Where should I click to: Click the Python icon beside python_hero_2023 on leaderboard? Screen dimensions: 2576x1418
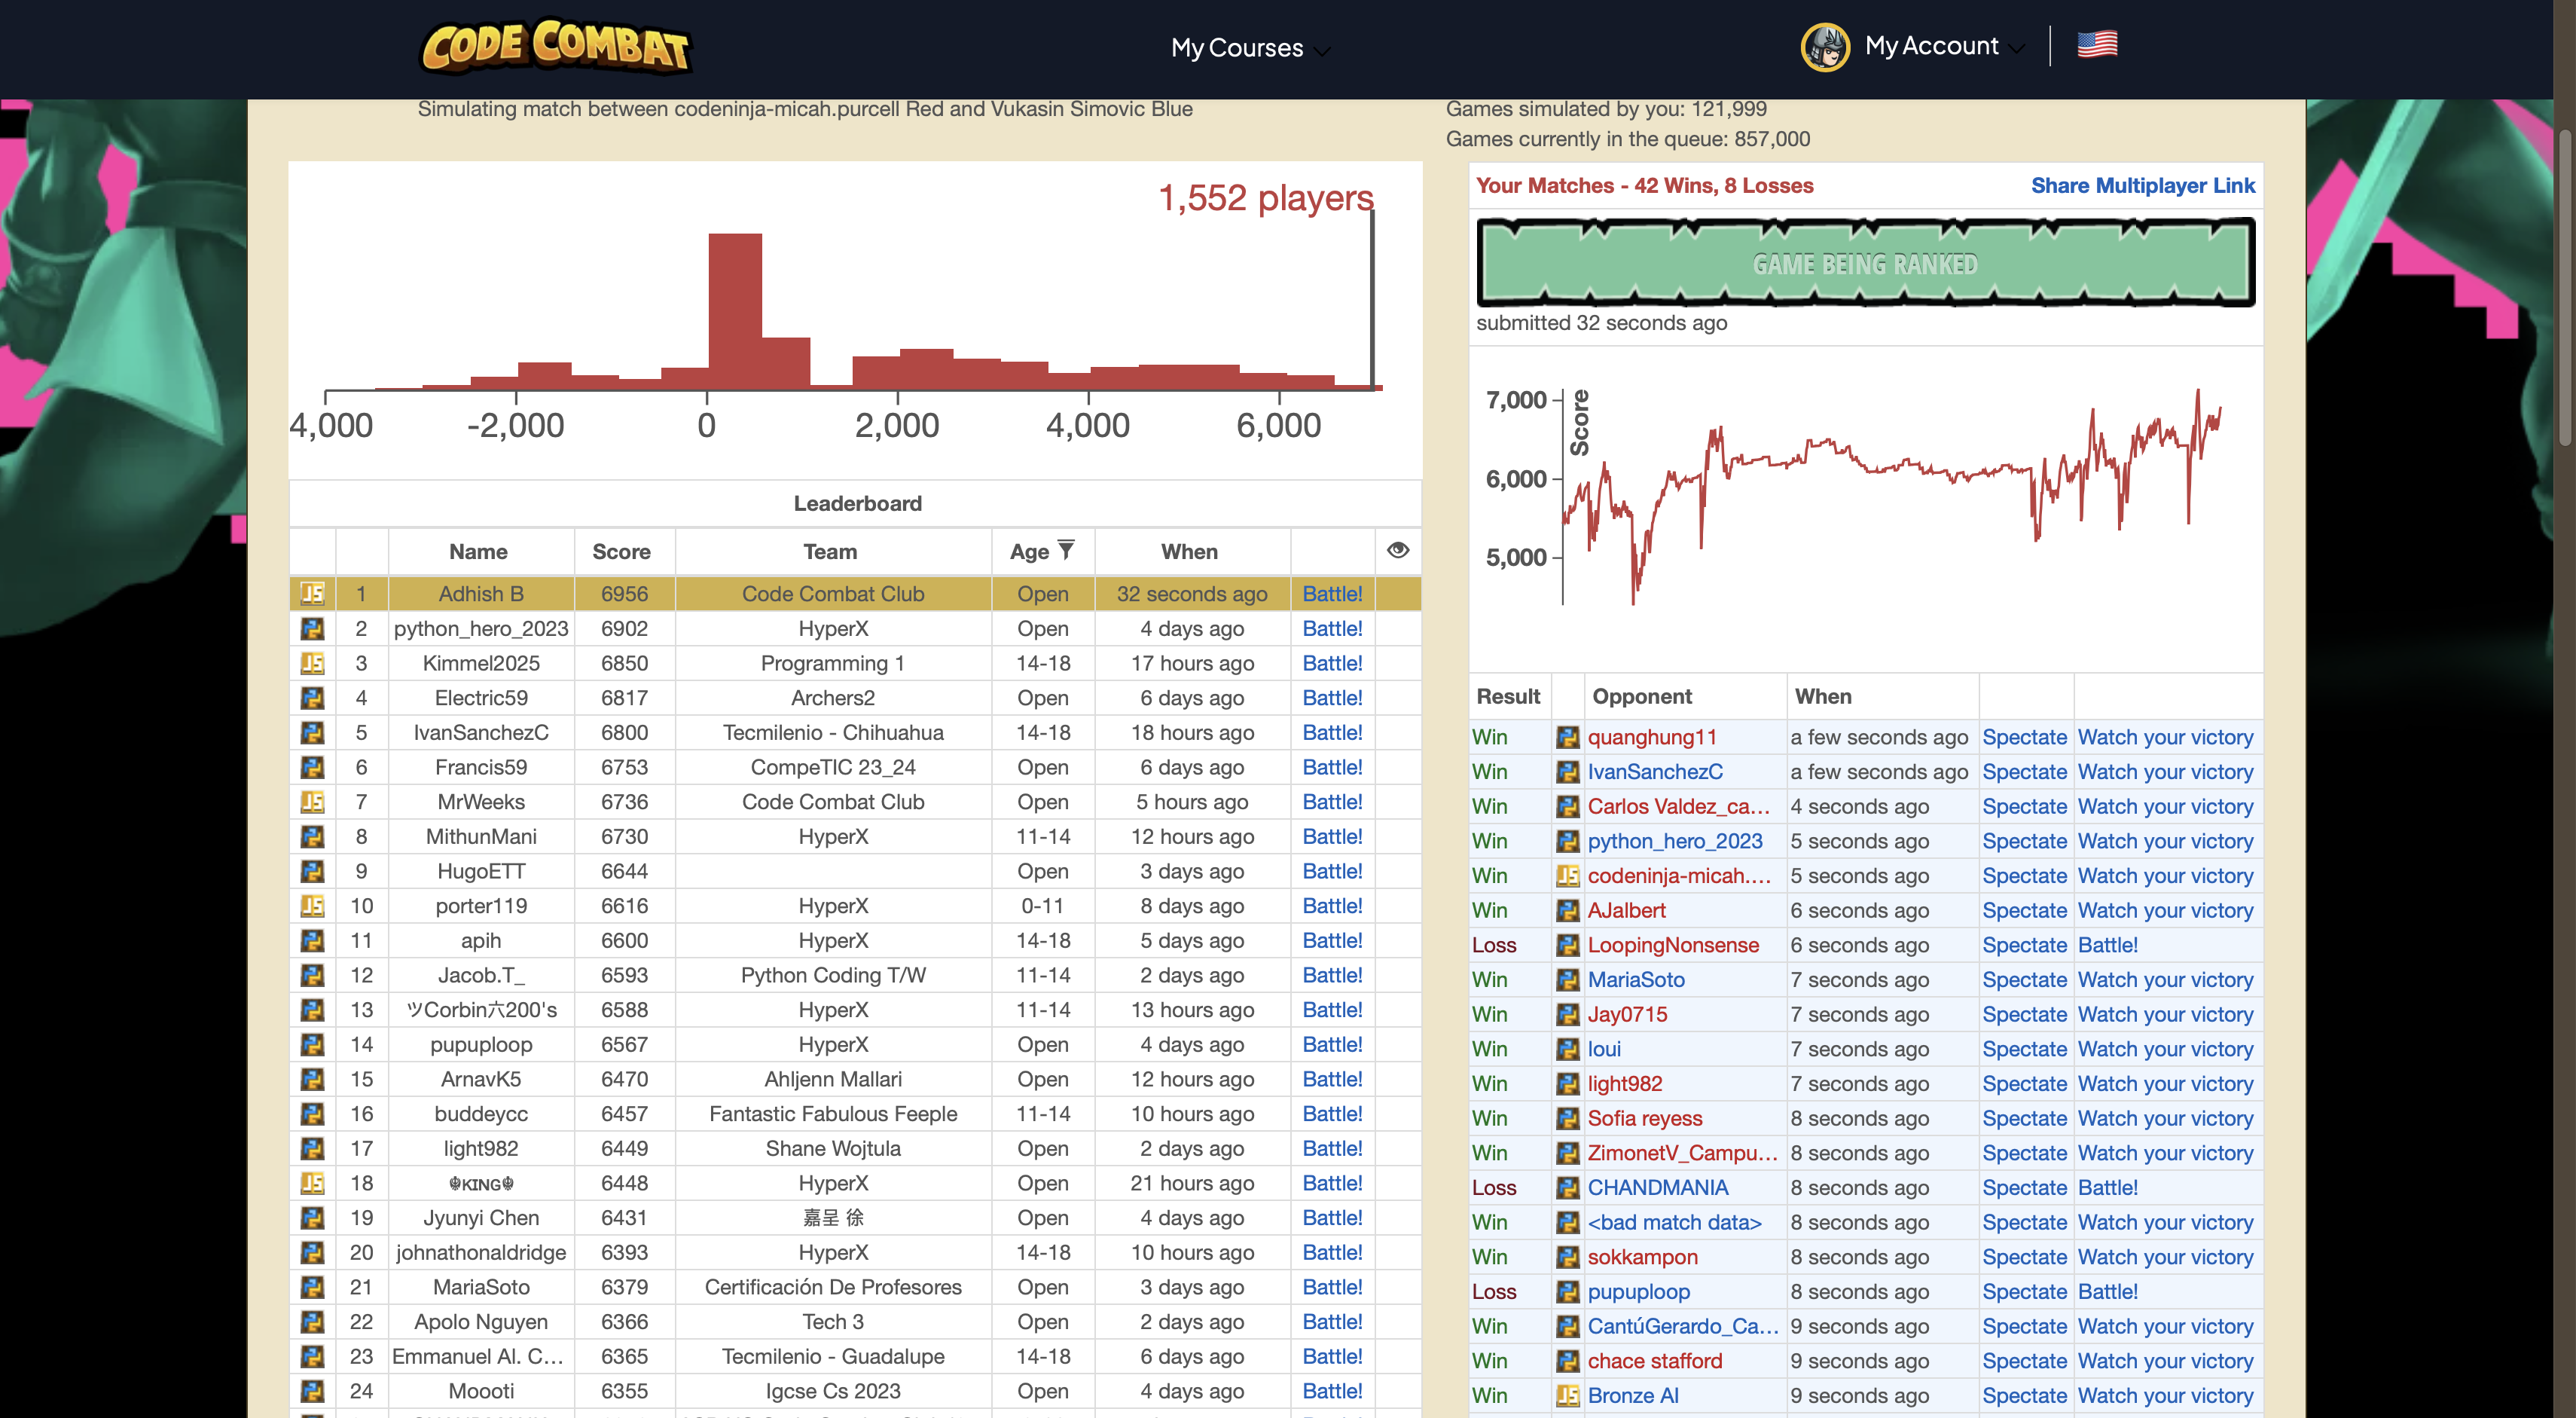coord(312,629)
